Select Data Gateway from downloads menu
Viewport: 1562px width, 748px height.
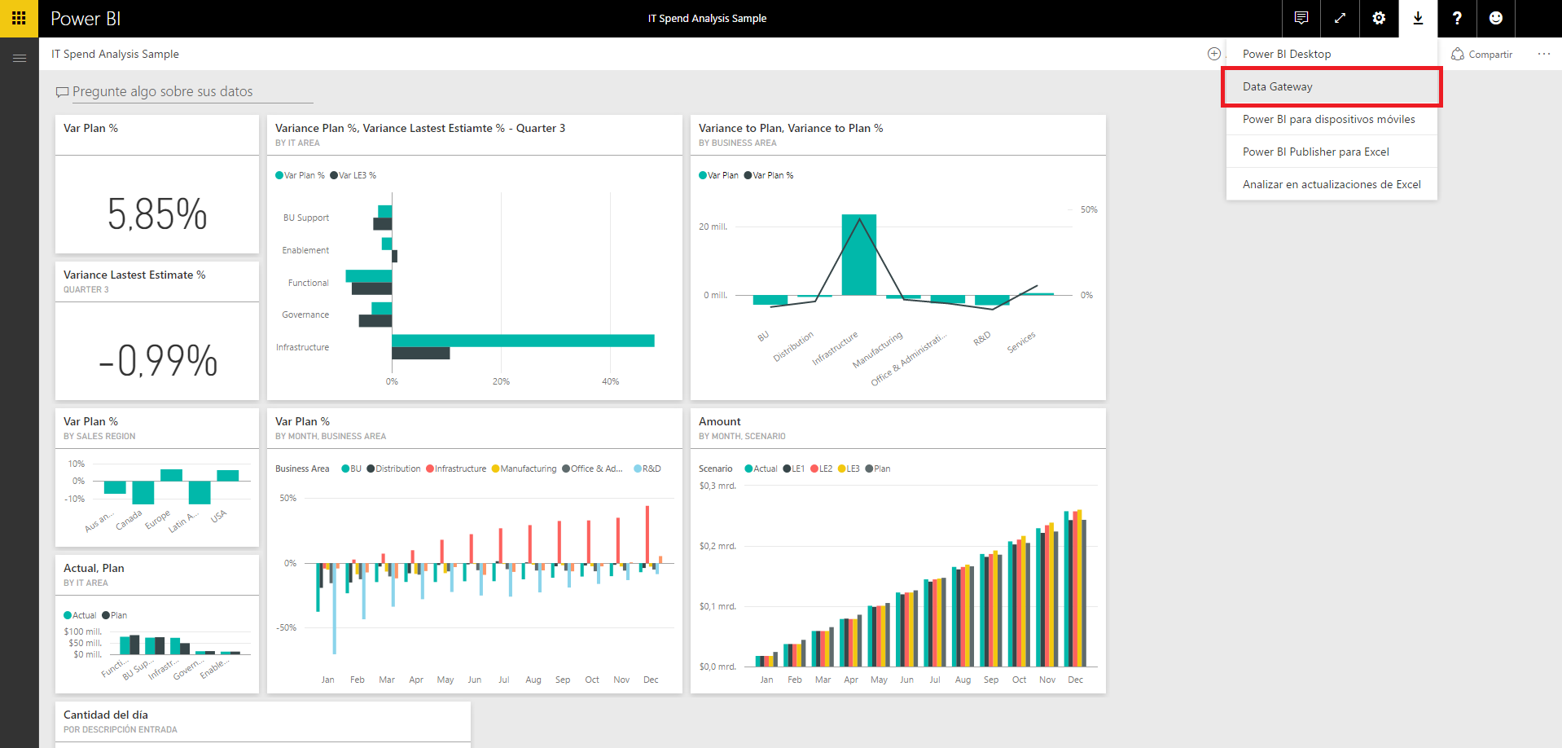1277,86
